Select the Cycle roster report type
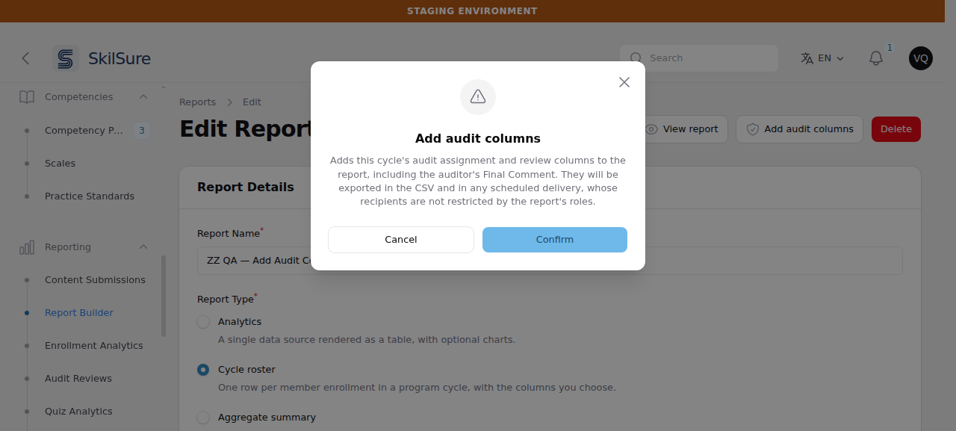The height and width of the screenshot is (431, 956). [x=203, y=370]
